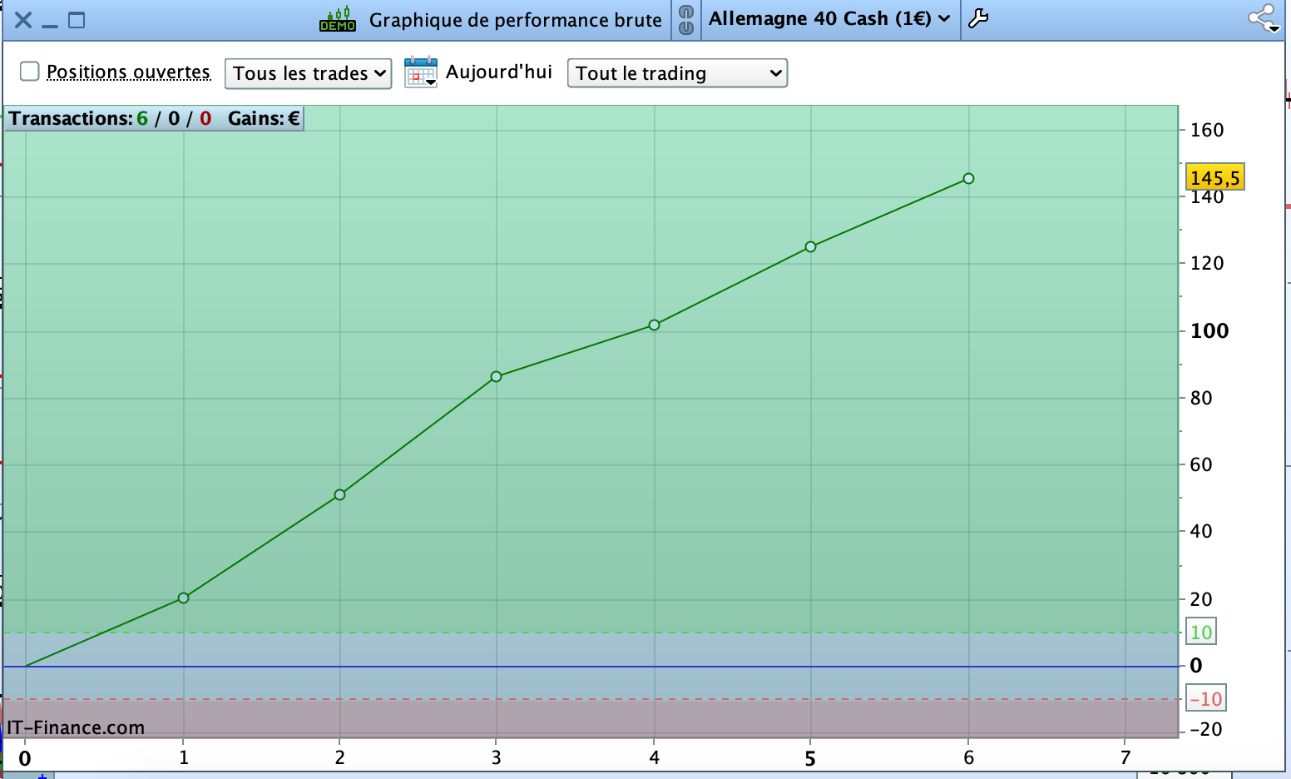Click the Gains: € label
Screen dimensions: 1291x779
tap(264, 118)
